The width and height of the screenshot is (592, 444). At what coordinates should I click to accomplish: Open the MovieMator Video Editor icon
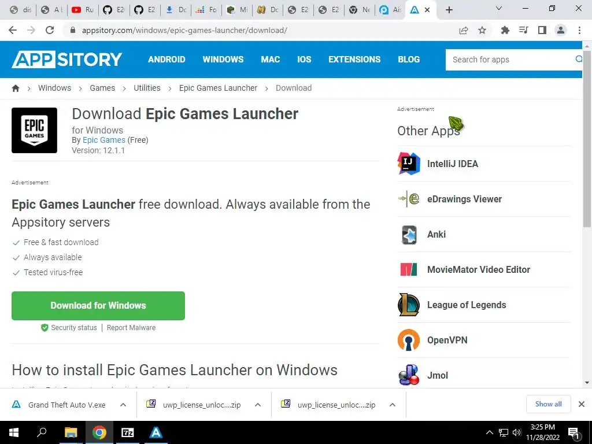409,269
